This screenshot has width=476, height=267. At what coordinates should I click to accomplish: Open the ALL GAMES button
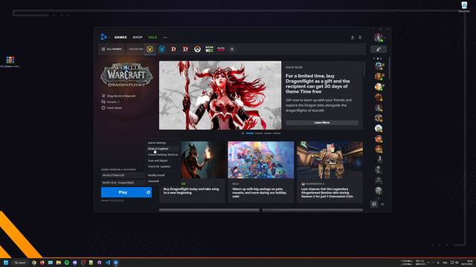[112, 49]
